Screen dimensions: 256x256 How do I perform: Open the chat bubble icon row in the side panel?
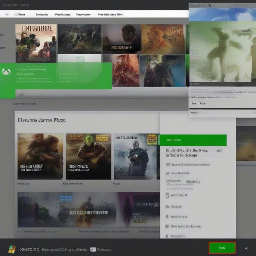183,226
